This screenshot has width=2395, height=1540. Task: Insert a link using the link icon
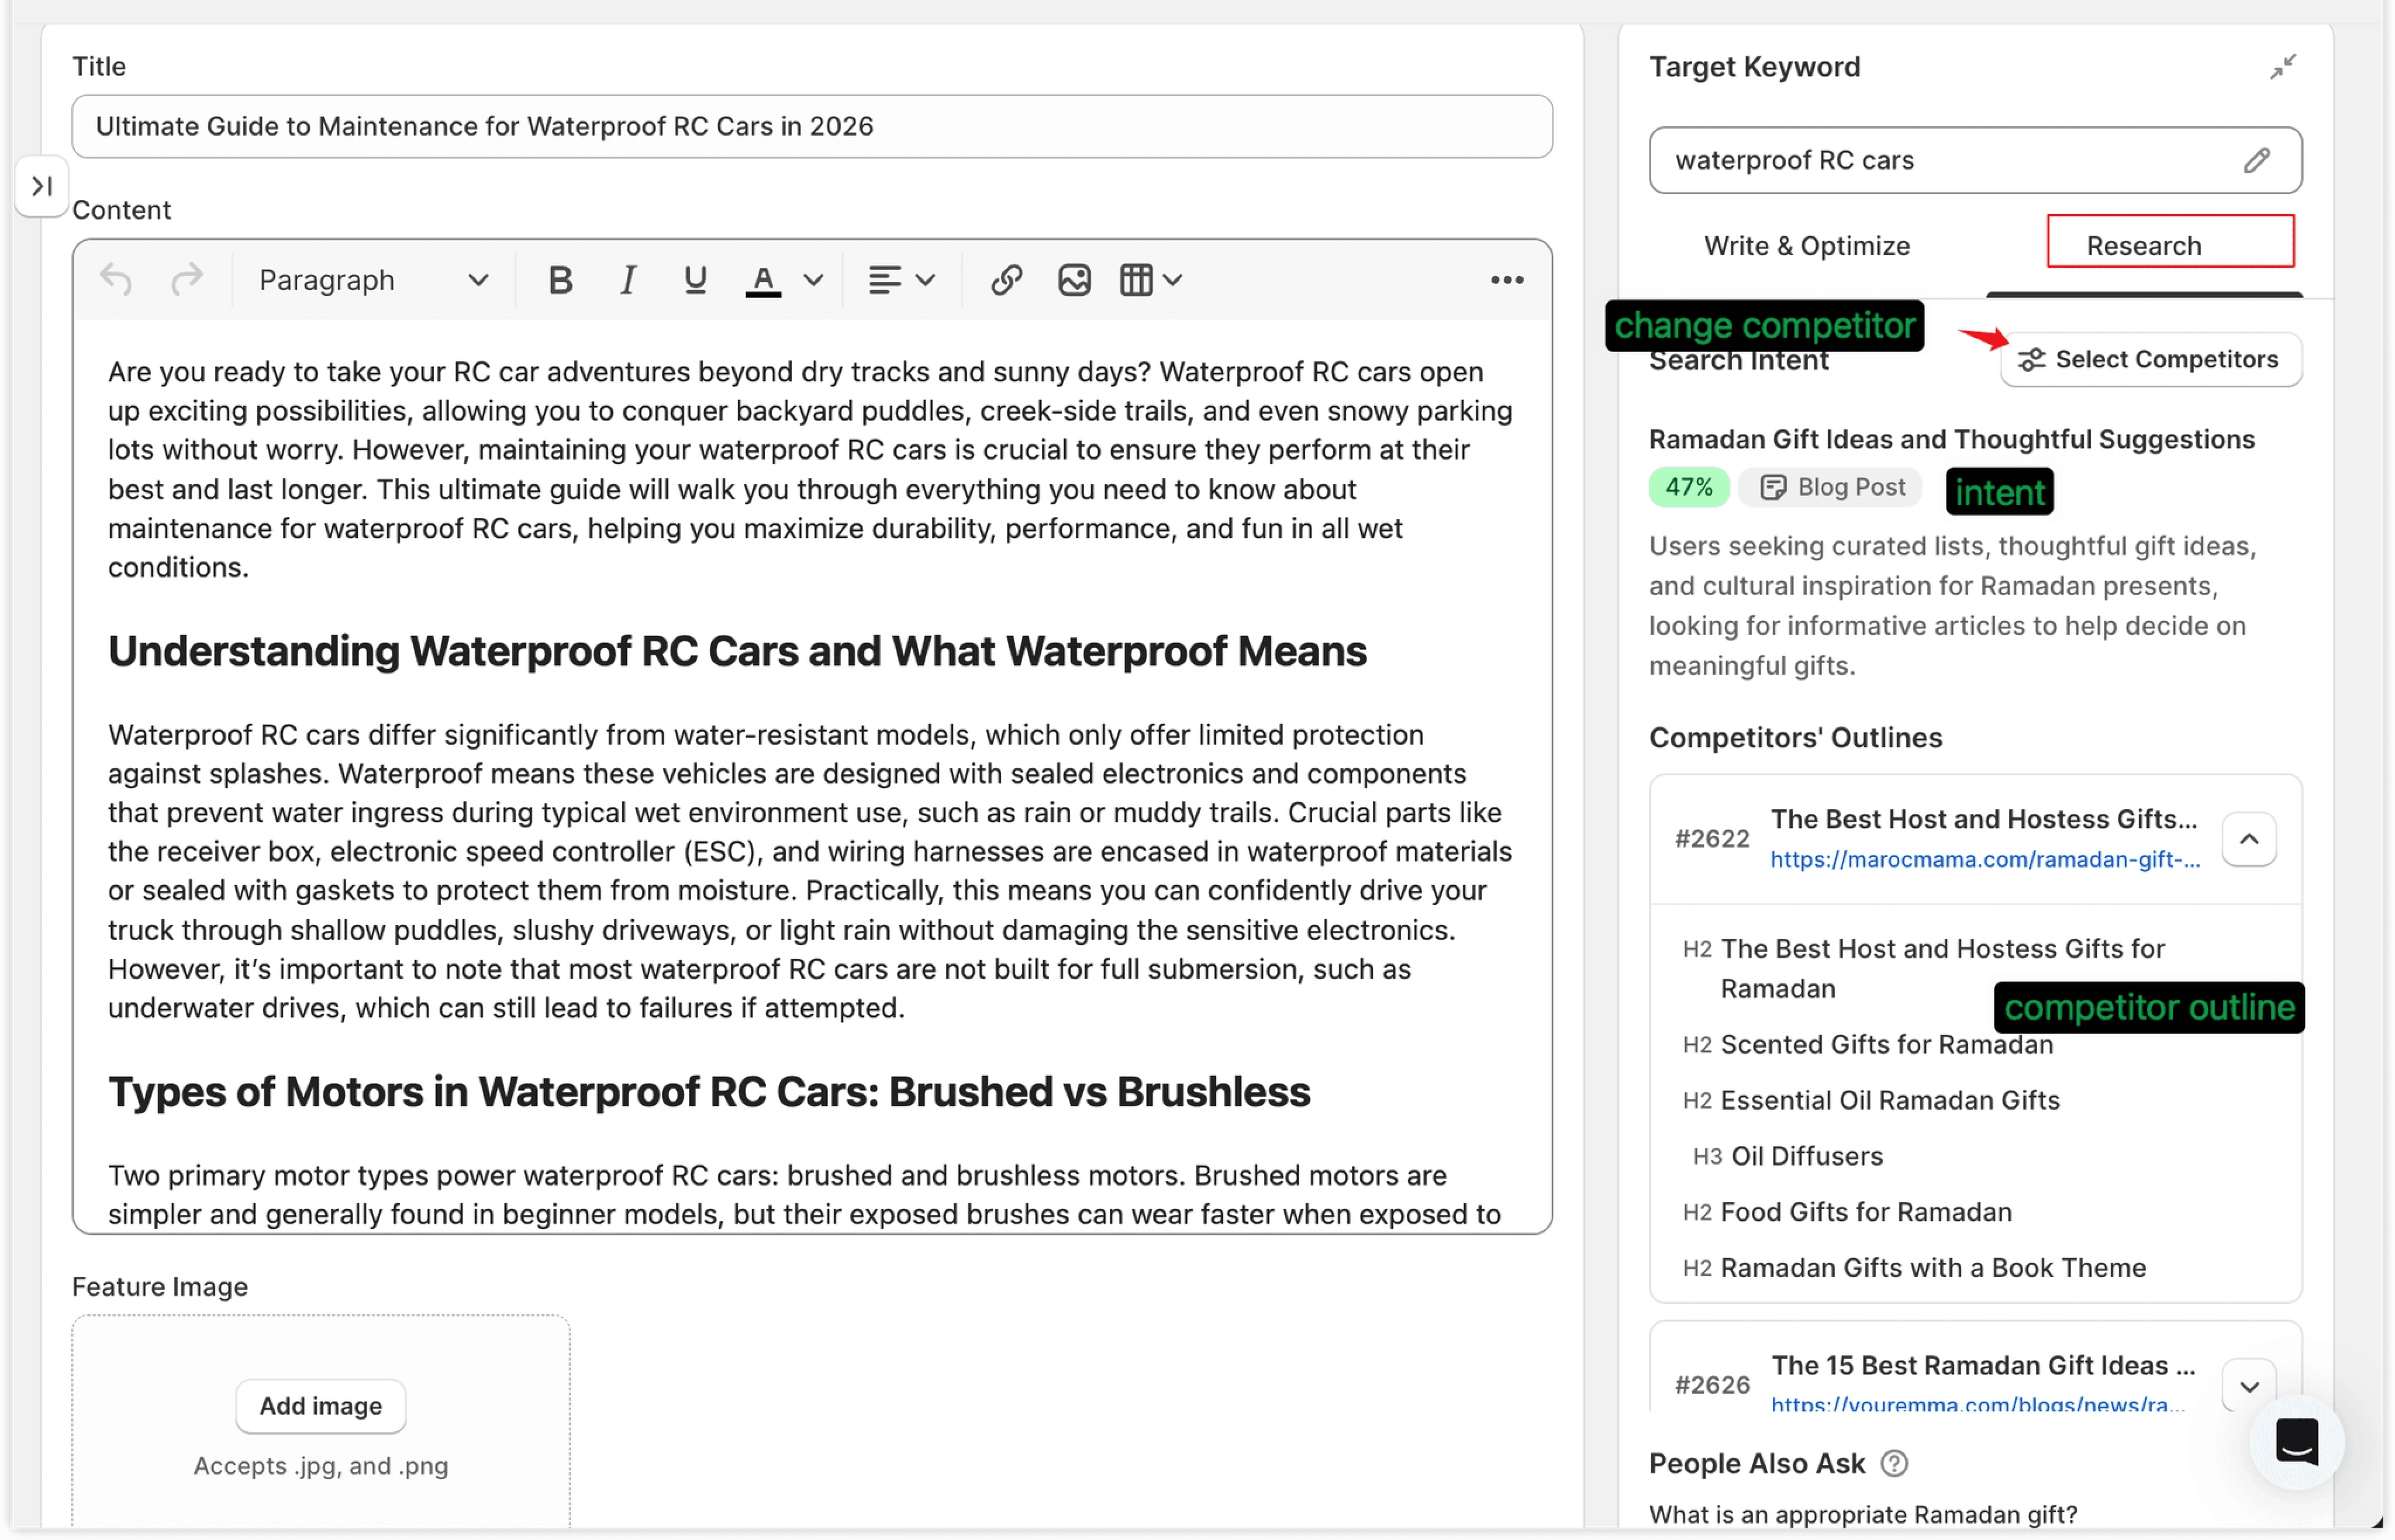coord(1006,280)
